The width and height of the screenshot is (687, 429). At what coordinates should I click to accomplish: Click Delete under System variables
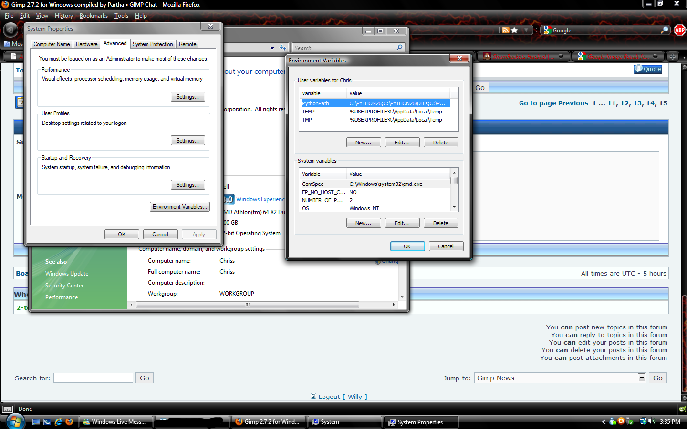[x=441, y=223]
